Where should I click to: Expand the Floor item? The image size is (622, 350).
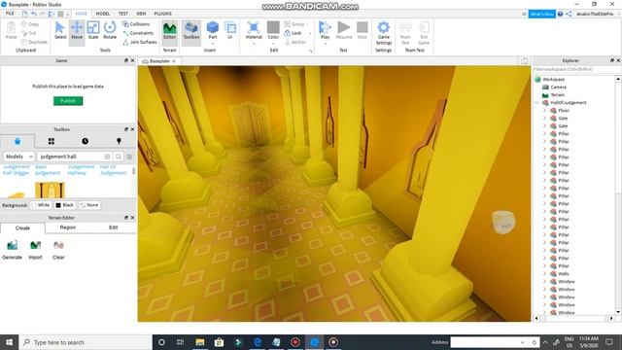click(x=544, y=110)
